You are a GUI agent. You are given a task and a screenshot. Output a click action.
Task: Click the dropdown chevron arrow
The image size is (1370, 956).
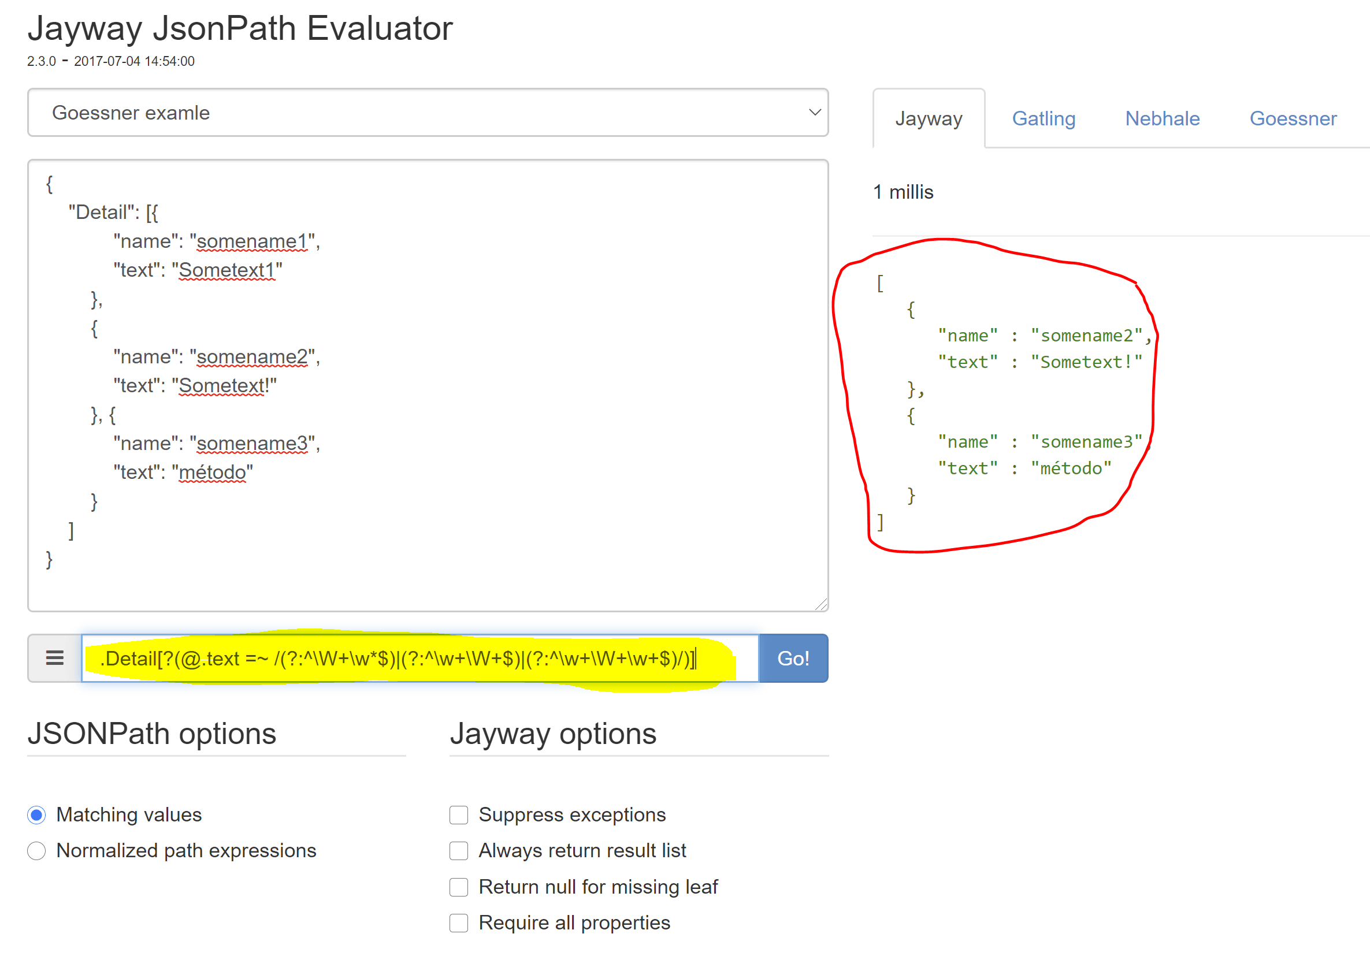[x=815, y=113]
